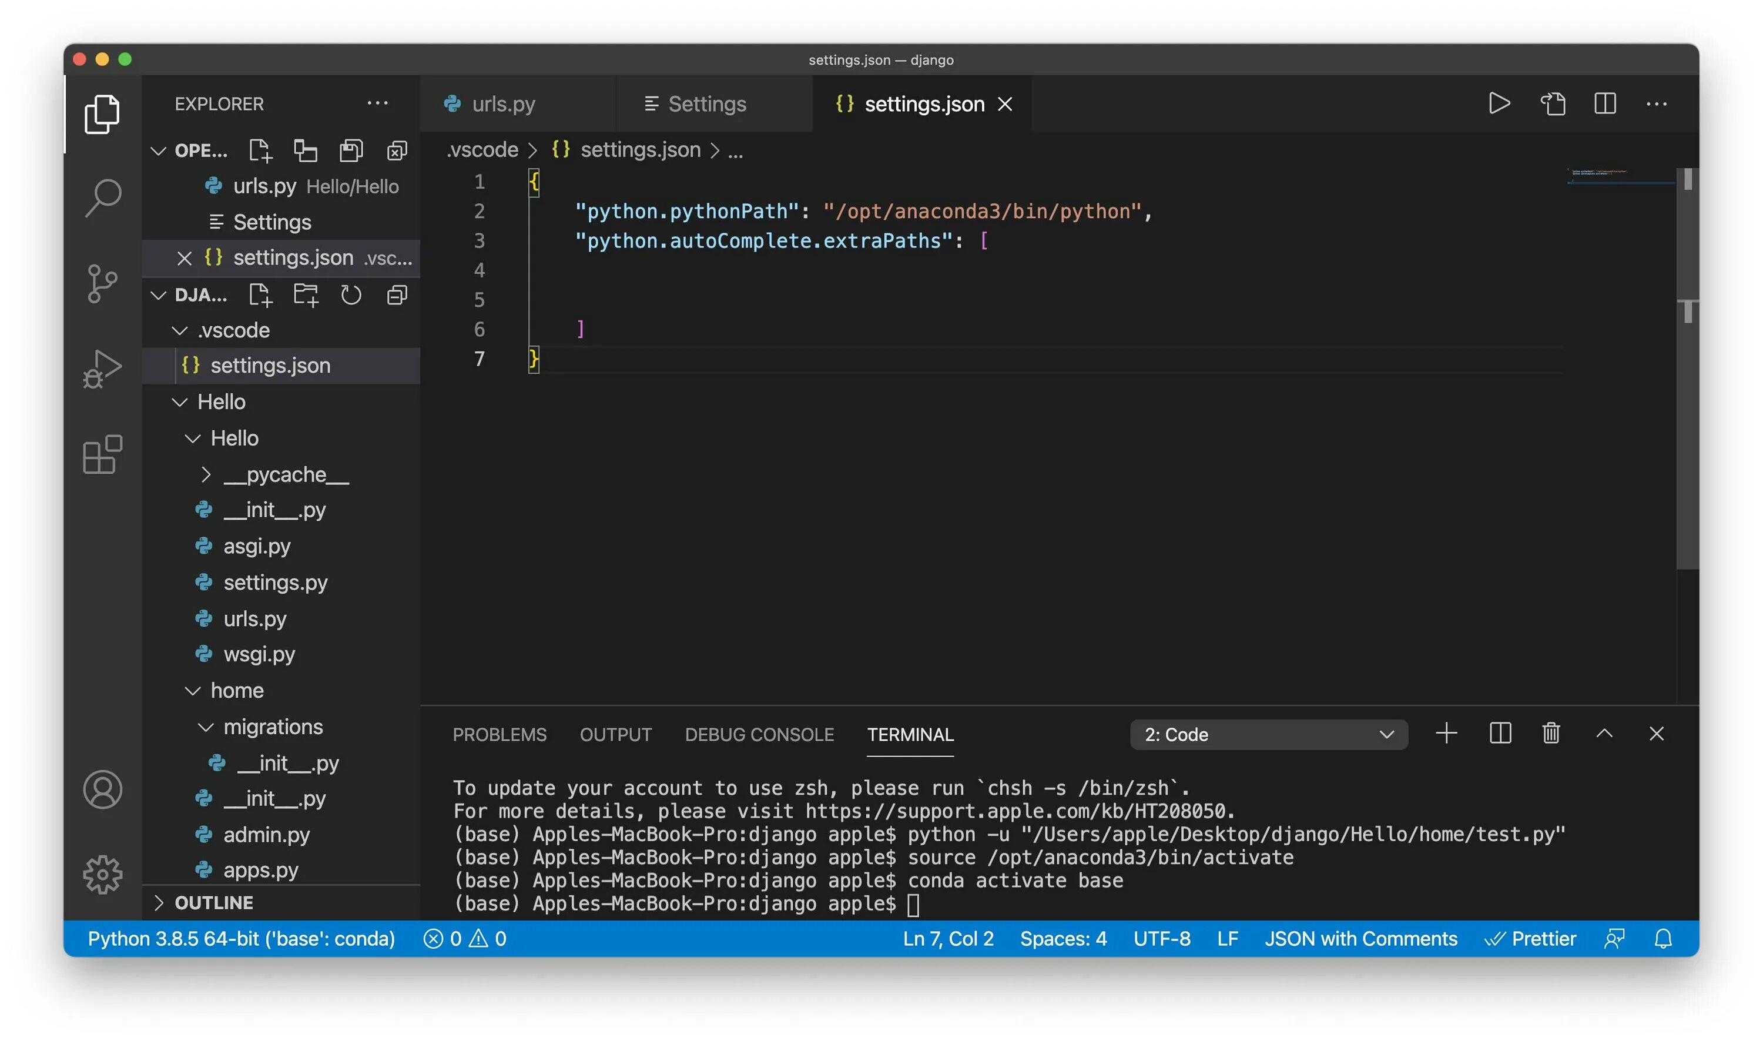Click Ln 7, Col 2 in status bar
The height and width of the screenshot is (1041, 1763).
coord(948,939)
